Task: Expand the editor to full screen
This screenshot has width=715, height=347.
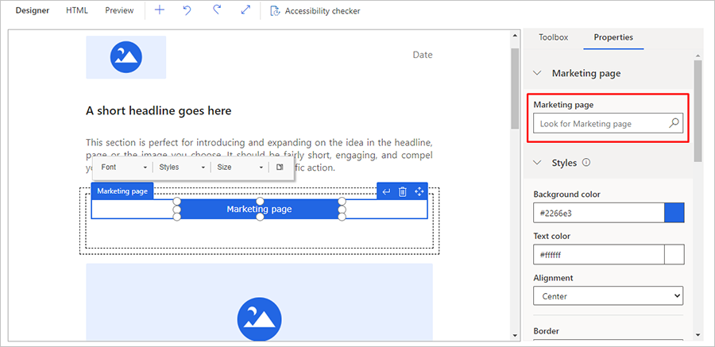Action: tap(244, 11)
